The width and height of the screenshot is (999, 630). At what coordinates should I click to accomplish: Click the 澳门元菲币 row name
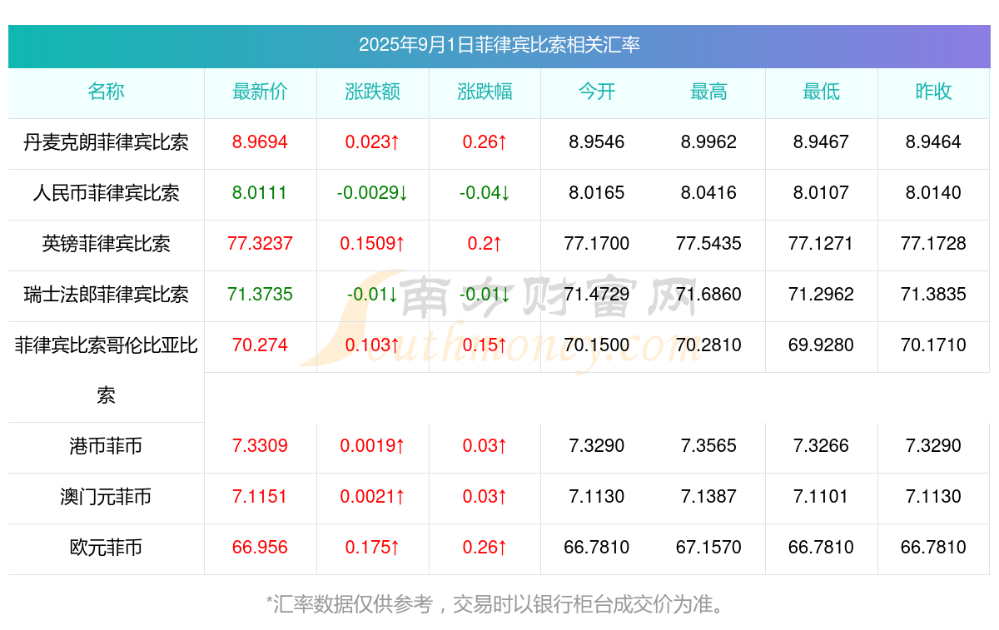[x=106, y=497]
